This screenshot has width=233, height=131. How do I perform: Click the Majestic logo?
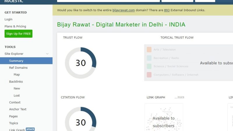click(x=14, y=1)
